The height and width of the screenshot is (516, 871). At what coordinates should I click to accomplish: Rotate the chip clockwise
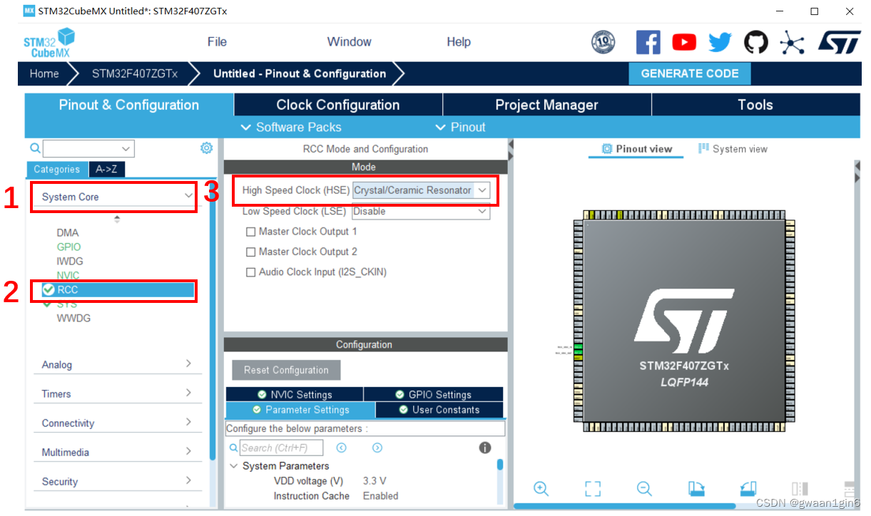point(696,489)
